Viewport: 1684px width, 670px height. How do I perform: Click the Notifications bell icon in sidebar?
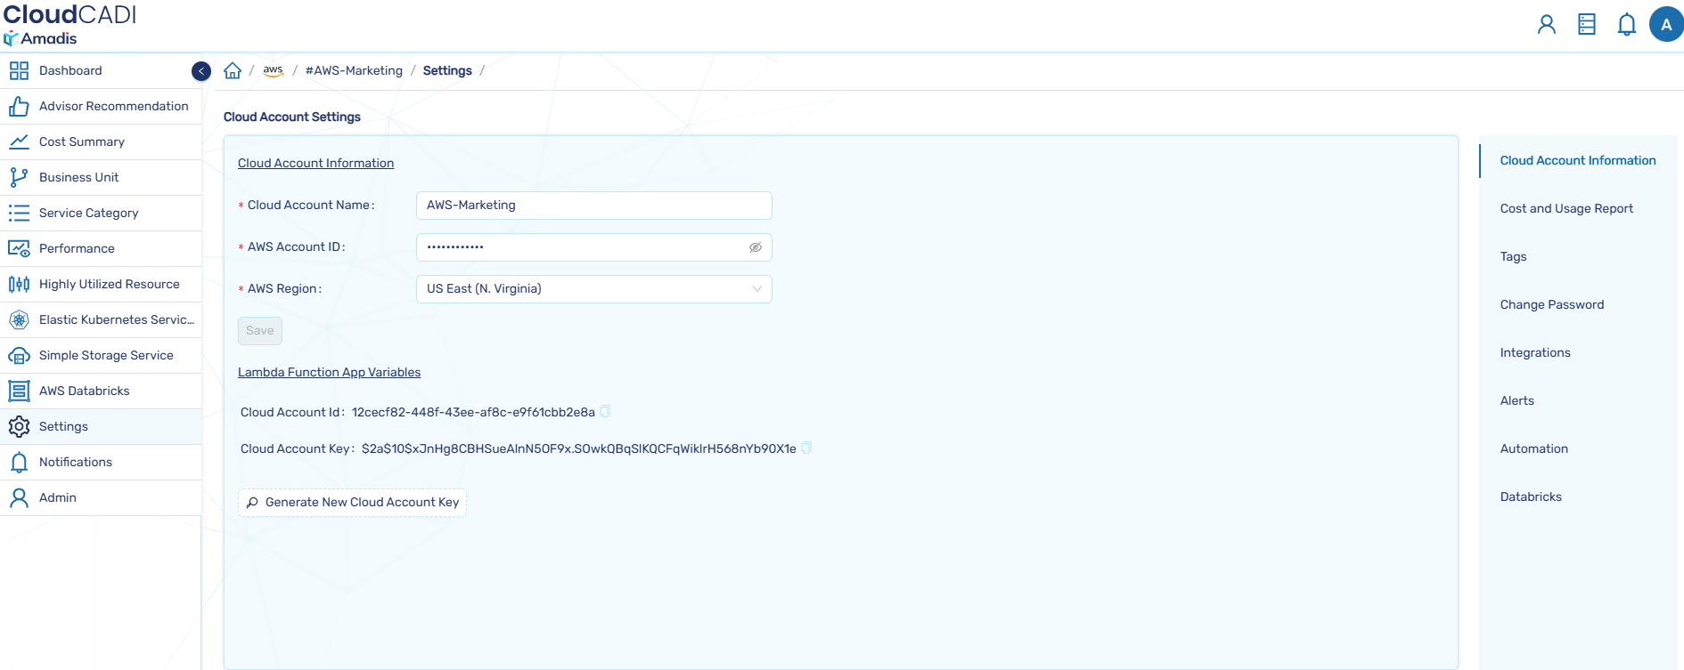tap(19, 462)
